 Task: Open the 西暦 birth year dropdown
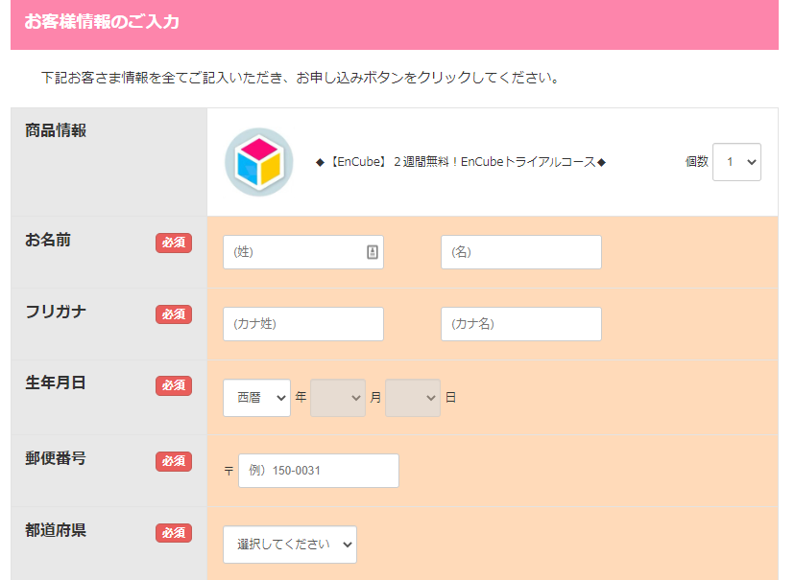tap(256, 398)
